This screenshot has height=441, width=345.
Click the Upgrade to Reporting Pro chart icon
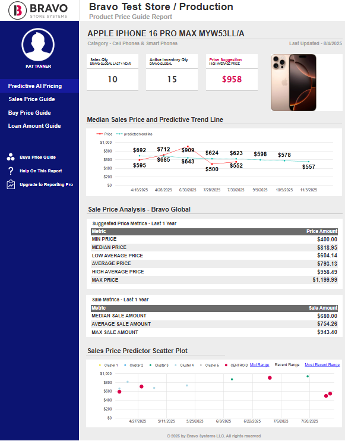click(11, 184)
